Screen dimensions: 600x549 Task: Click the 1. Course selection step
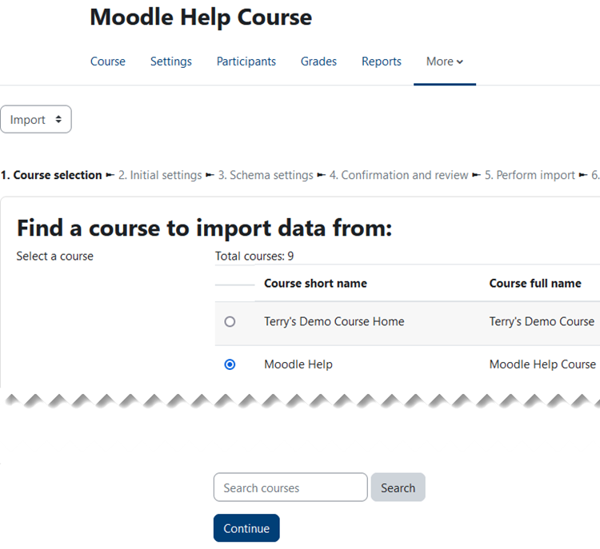click(51, 175)
